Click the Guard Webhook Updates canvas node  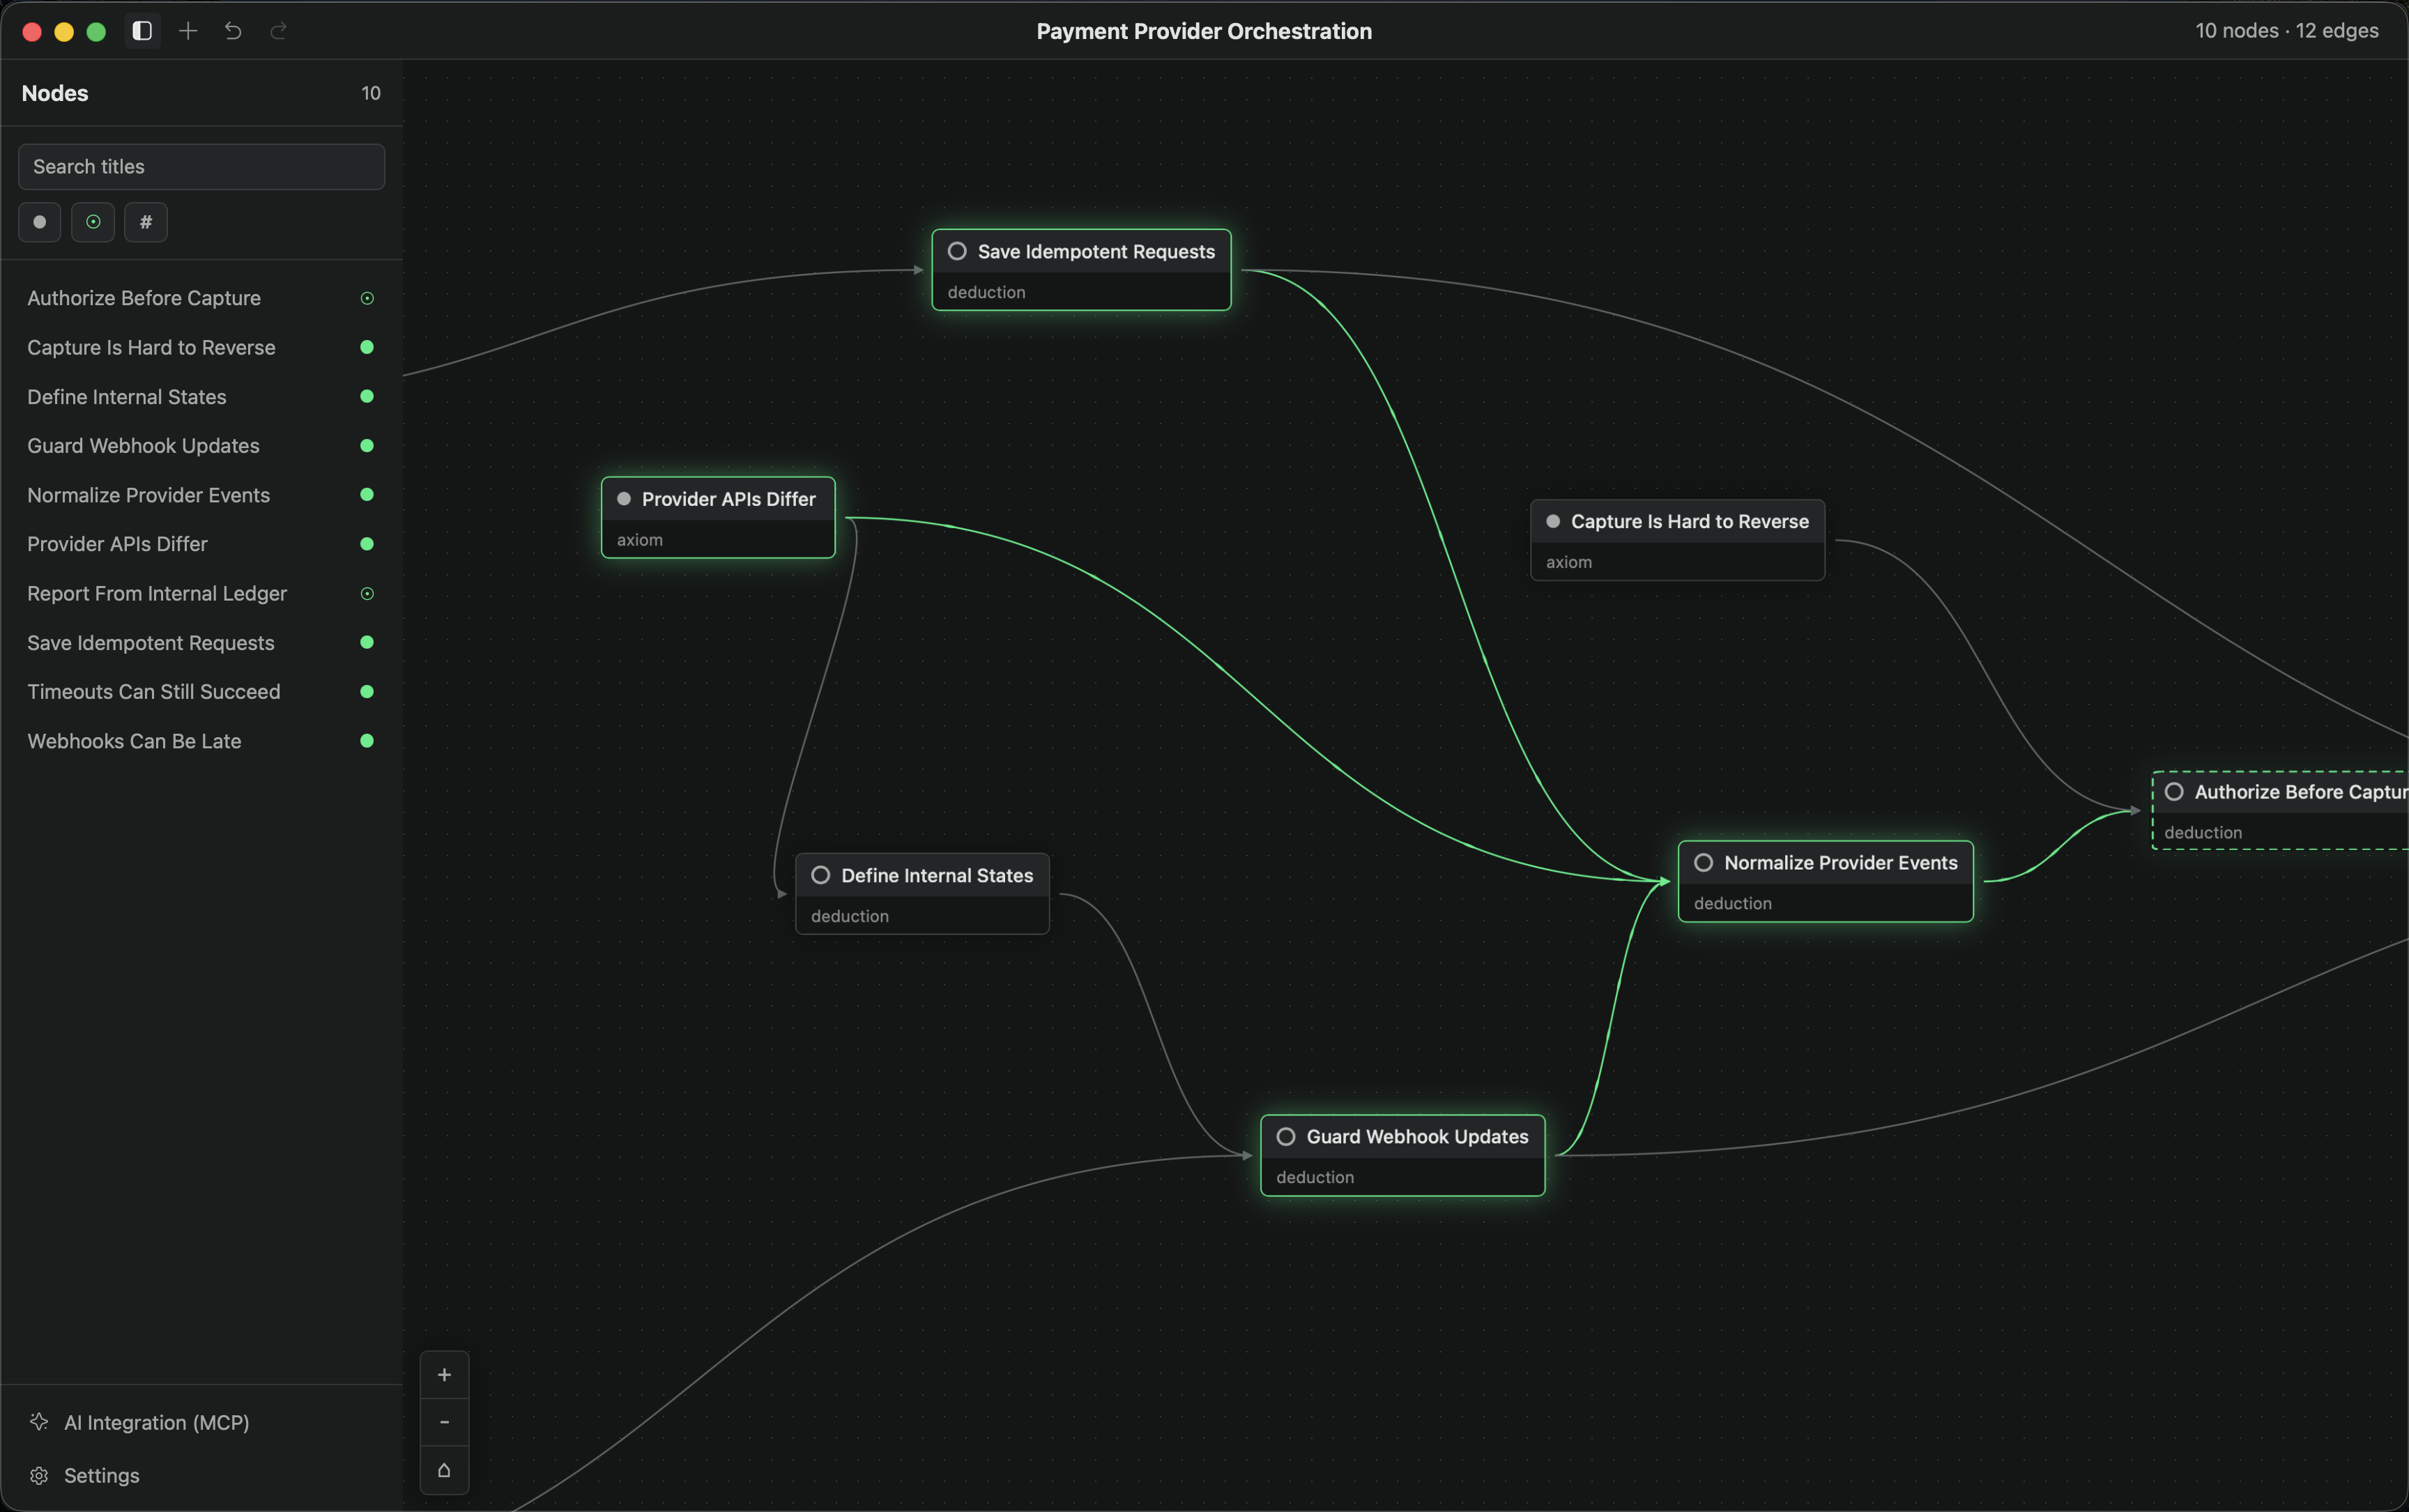click(1402, 1155)
